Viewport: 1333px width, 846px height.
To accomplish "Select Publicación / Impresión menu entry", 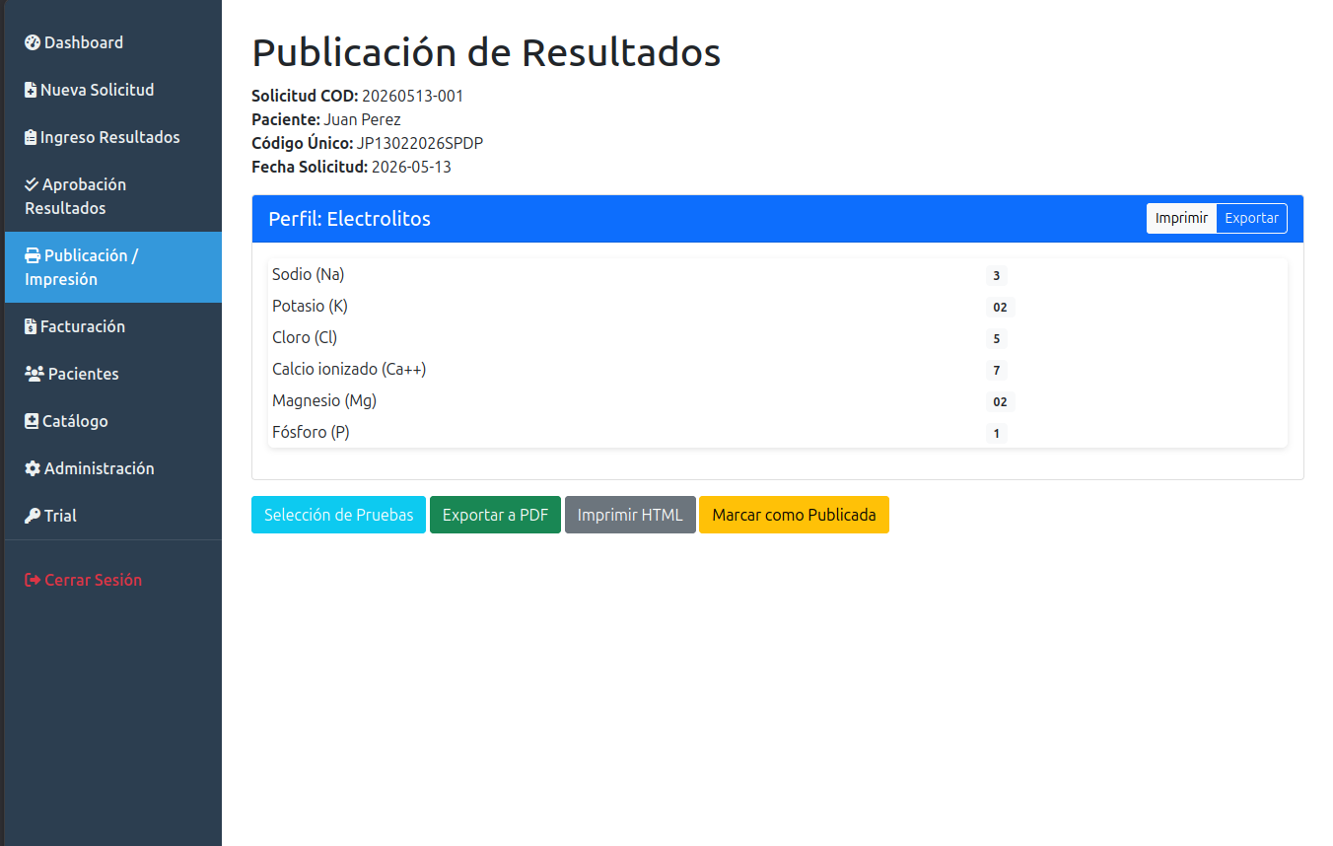I will pos(113,267).
